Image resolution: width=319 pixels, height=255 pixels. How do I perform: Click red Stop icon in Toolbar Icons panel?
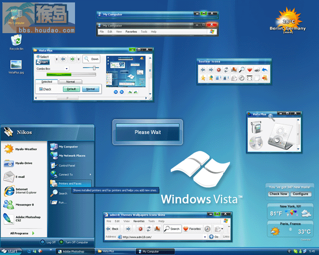[x=219, y=70]
